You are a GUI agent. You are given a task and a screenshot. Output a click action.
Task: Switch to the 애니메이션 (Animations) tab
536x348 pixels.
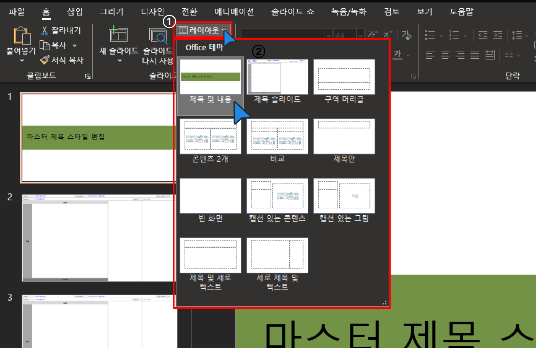[234, 12]
